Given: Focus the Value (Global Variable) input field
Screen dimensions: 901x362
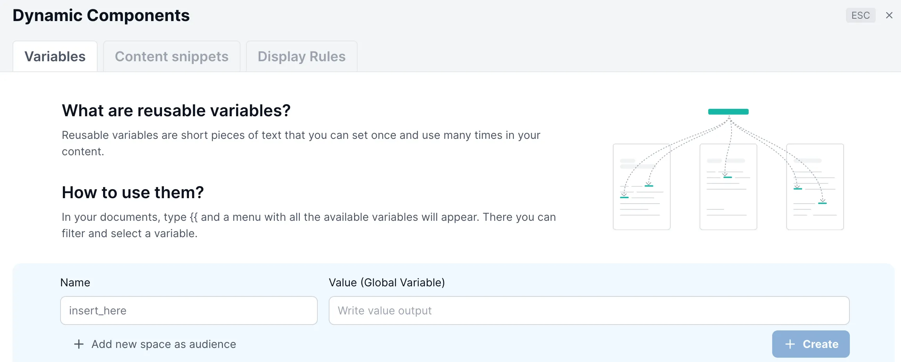Looking at the screenshot, I should (x=589, y=311).
